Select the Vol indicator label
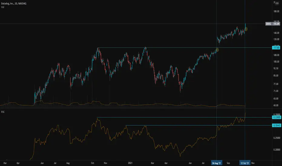Viewport: 282px width, 166px height. (x=3, y=7)
